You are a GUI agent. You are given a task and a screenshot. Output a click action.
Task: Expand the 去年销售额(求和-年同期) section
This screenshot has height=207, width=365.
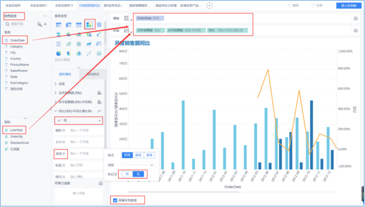click(56, 102)
